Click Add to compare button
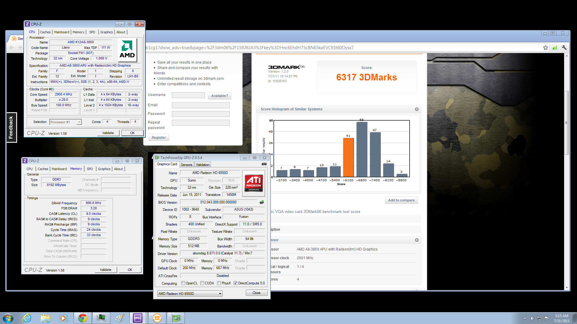Screen dimensions: 577x324 [401, 200]
